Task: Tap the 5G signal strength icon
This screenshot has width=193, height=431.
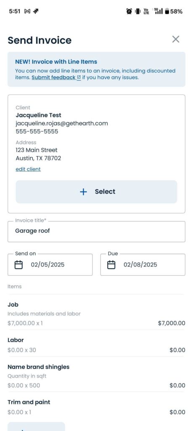Action: [159, 11]
